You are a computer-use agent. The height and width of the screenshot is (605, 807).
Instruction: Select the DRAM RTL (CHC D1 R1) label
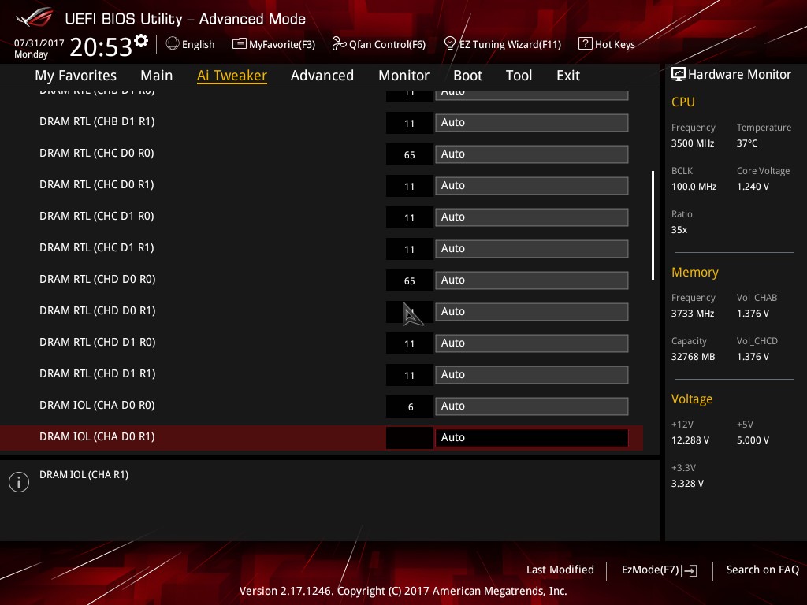pyautogui.click(x=97, y=247)
